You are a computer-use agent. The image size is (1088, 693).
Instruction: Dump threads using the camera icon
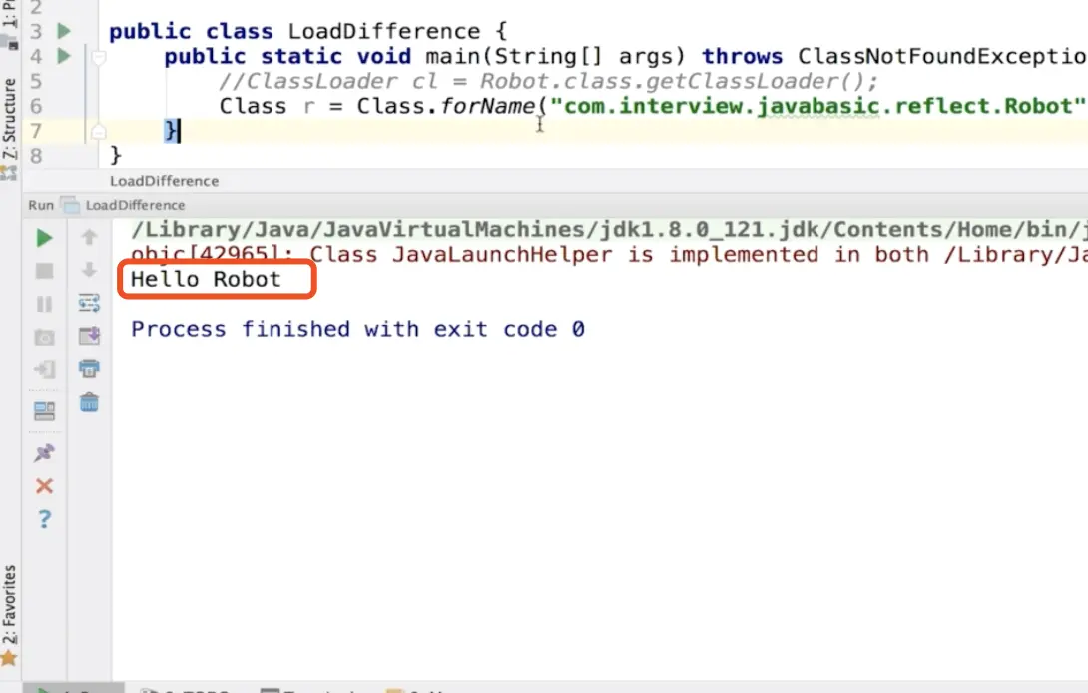click(44, 337)
